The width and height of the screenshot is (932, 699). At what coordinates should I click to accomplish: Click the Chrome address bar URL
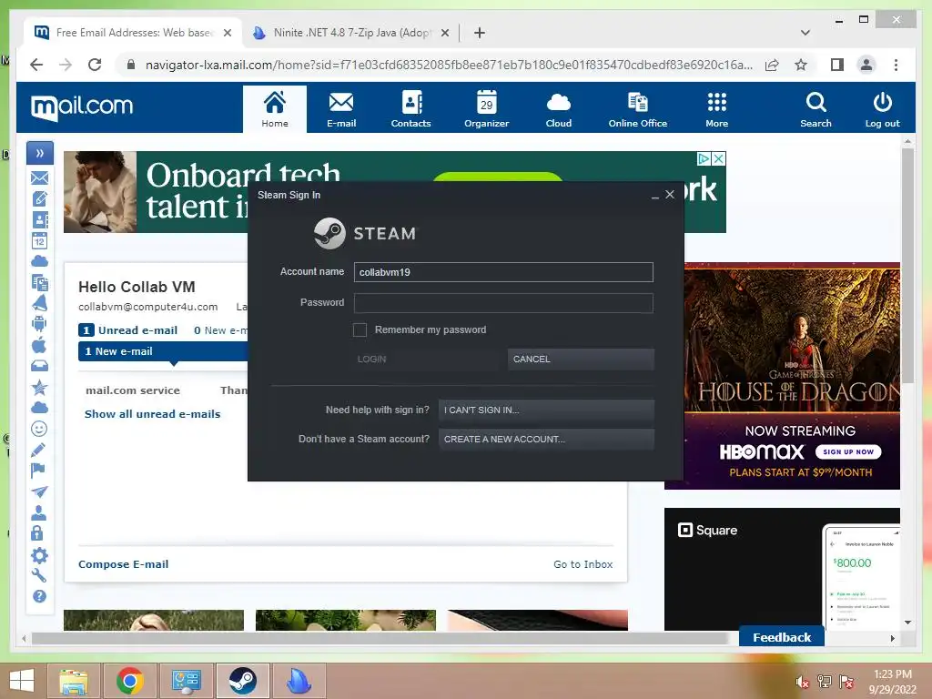tap(449, 65)
